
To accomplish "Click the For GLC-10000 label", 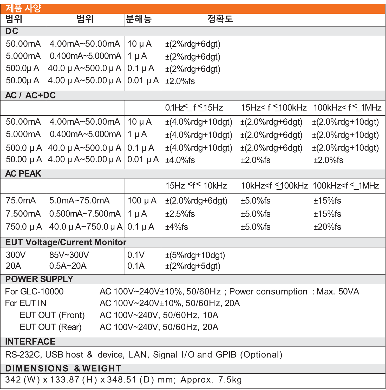I will [34, 292].
